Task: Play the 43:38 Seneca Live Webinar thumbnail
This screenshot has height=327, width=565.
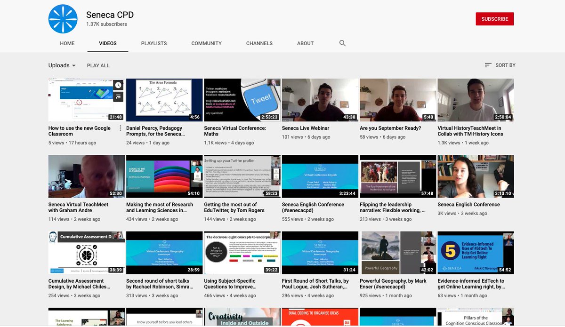Action: point(320,100)
